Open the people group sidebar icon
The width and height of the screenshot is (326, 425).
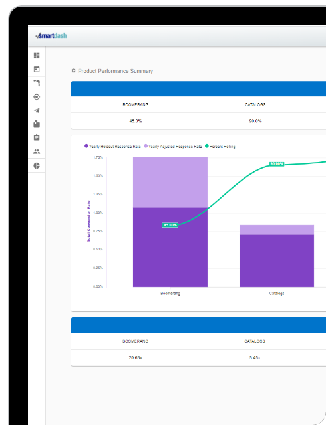point(37,151)
